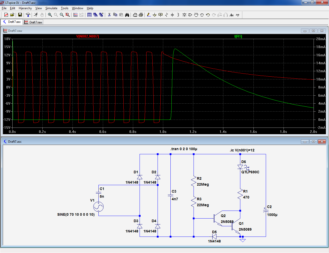The image size is (329, 253).
Task: Click the V1 sine voltage source symbol
Action: [98, 207]
